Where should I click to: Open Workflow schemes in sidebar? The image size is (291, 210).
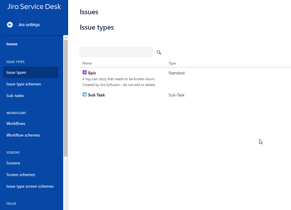click(23, 135)
